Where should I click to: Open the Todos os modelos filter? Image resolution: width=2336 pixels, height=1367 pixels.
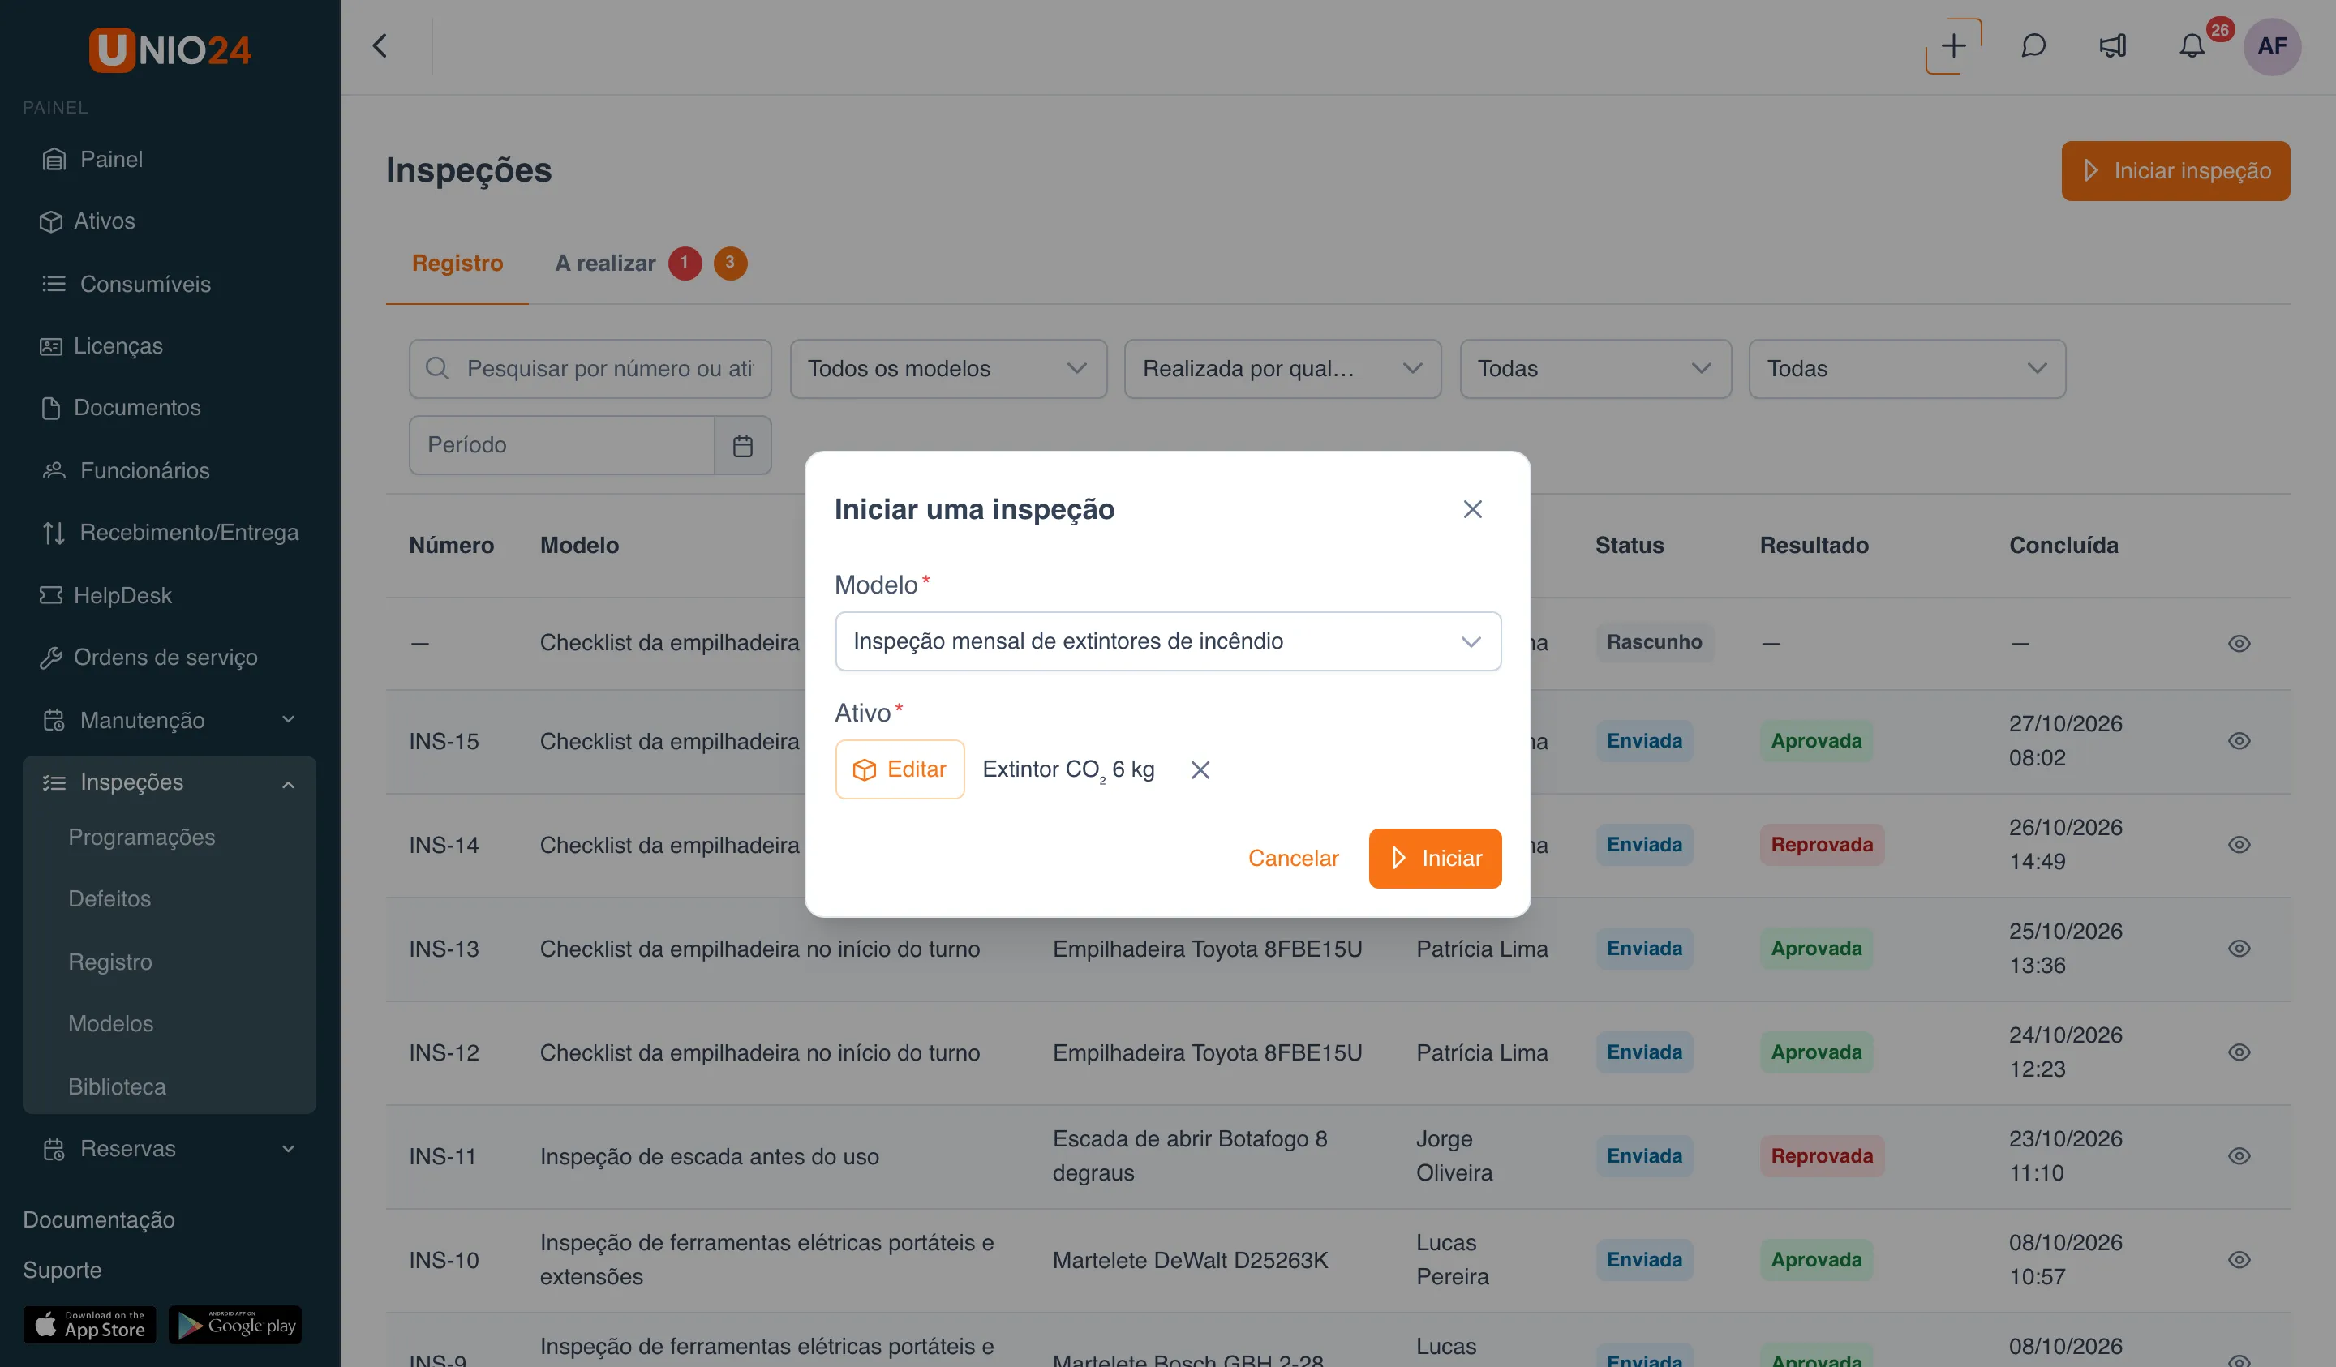click(x=948, y=369)
